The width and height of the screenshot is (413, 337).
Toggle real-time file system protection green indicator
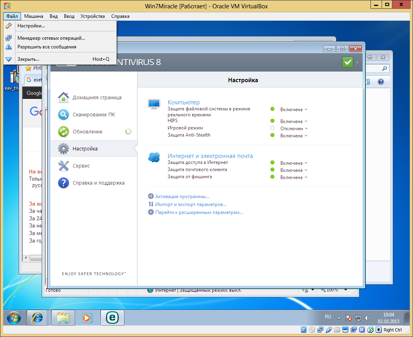click(272, 109)
